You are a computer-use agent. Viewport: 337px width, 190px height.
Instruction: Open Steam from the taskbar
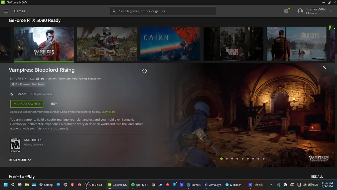pyautogui.click(x=160, y=185)
